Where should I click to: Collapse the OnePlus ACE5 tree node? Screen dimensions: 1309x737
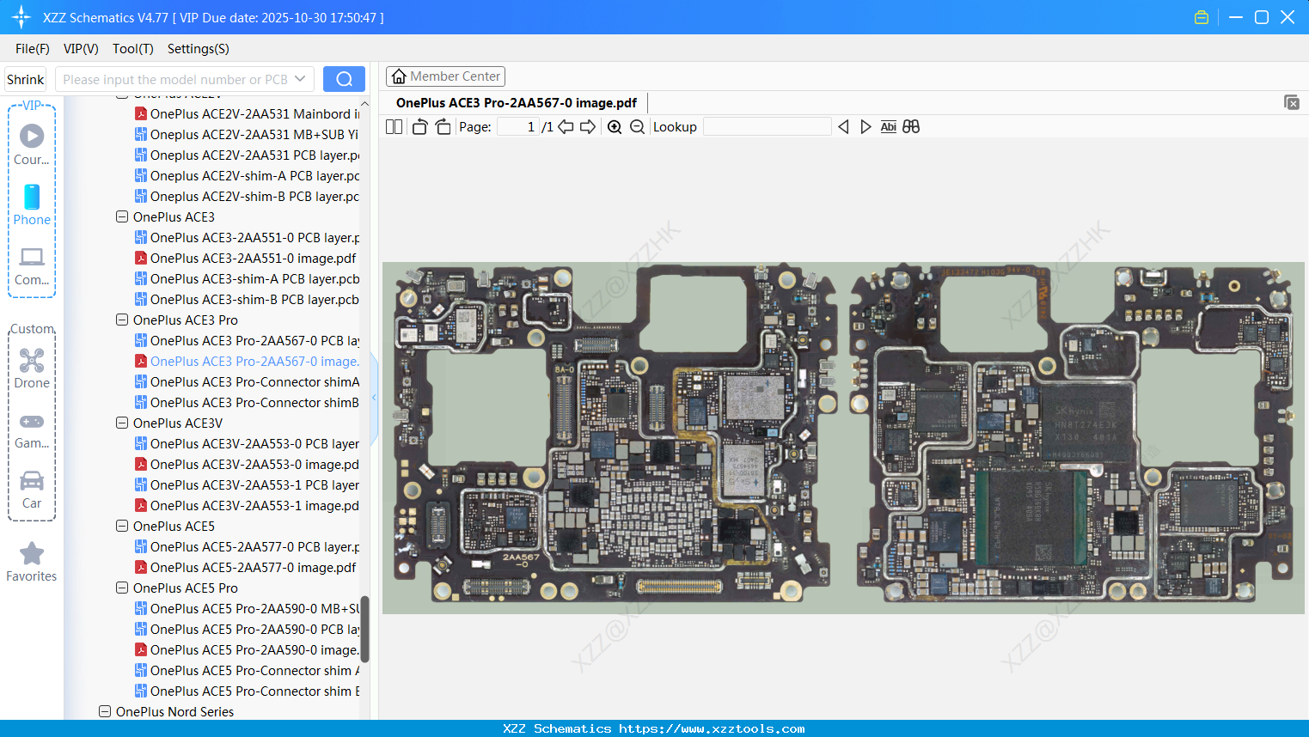pyautogui.click(x=122, y=526)
